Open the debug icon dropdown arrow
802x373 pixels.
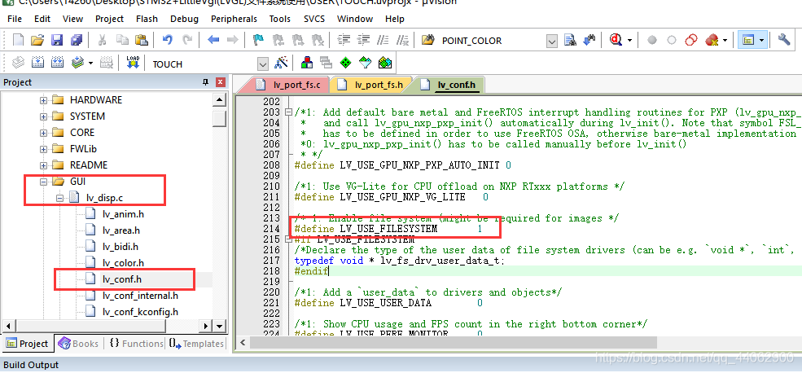[x=629, y=41]
